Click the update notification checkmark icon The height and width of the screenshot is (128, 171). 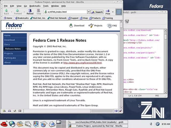[x=157, y=124]
